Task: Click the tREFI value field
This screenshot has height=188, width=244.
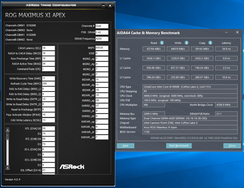Action: 102,48
